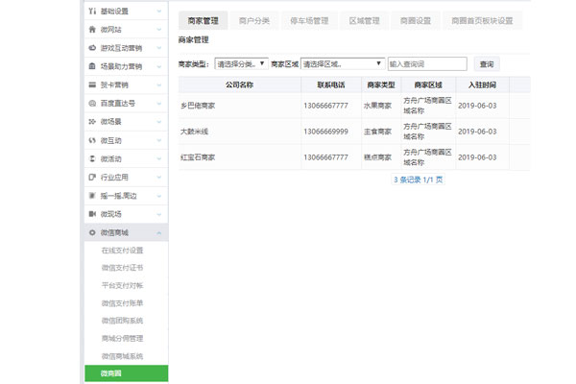Expand the 微网站 chevron

click(x=159, y=30)
